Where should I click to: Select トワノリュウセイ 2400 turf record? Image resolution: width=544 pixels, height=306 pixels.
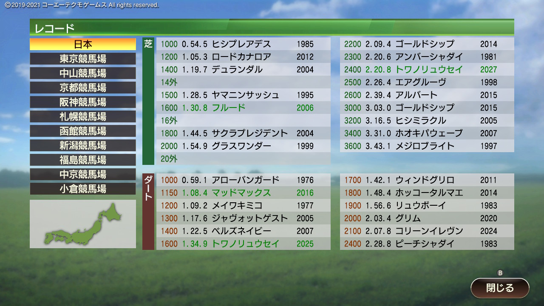(427, 69)
